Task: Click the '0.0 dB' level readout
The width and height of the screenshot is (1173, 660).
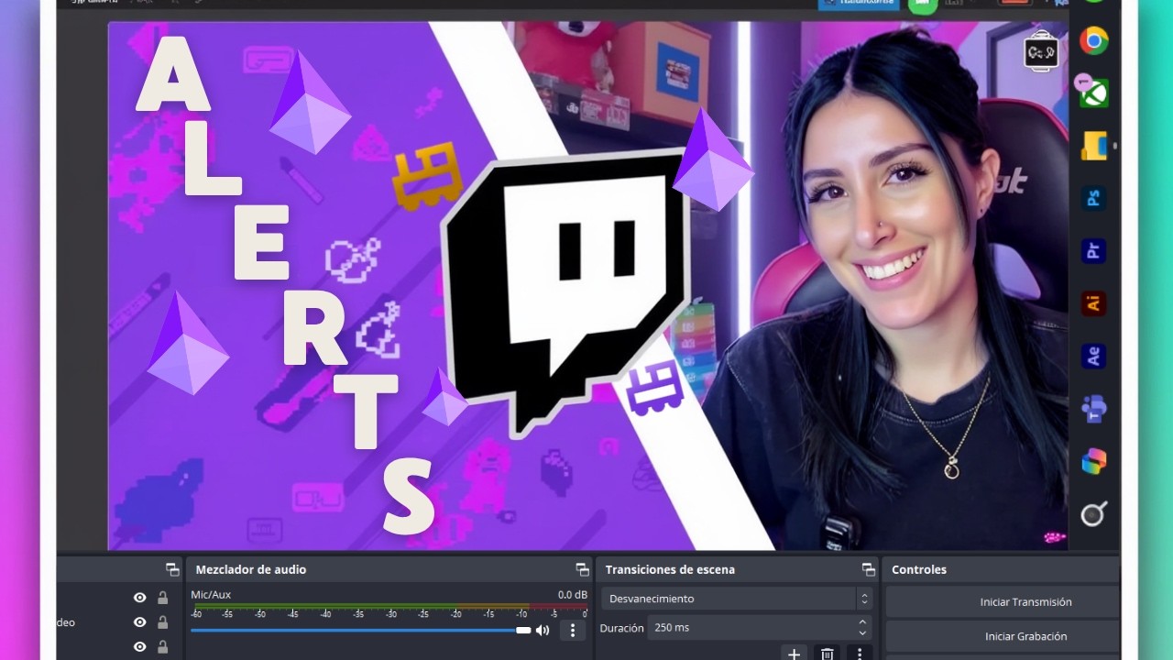Action: (x=573, y=595)
